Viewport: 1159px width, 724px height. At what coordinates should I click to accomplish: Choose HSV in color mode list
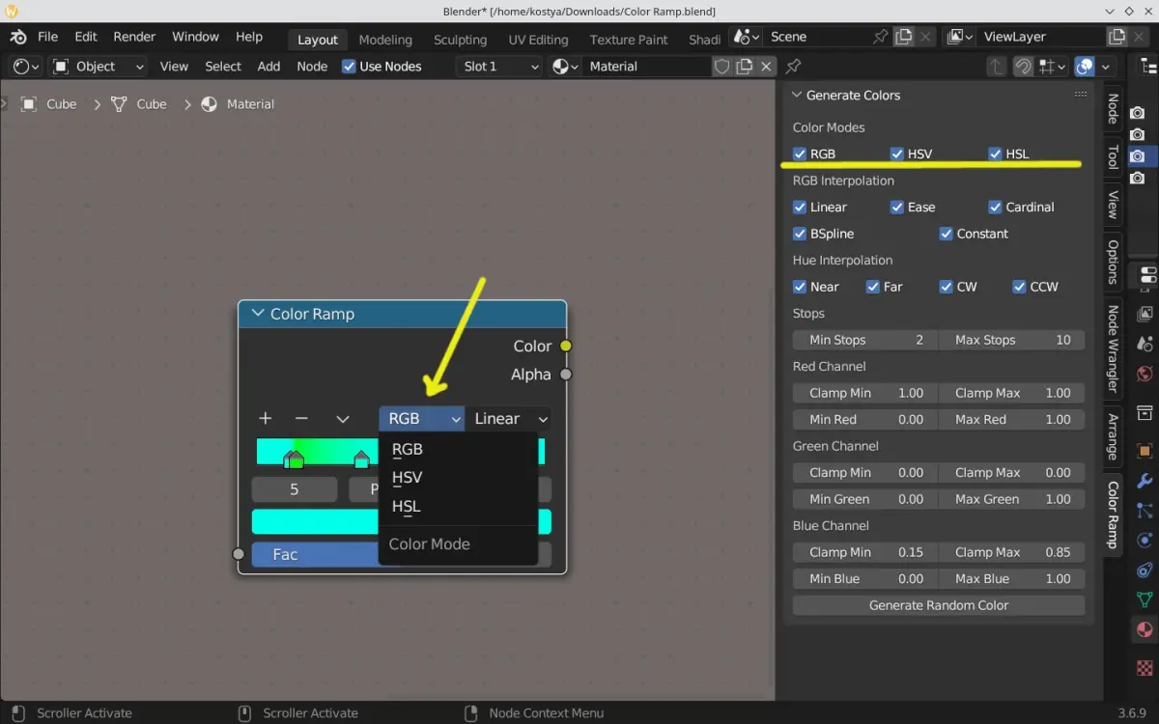(x=458, y=477)
